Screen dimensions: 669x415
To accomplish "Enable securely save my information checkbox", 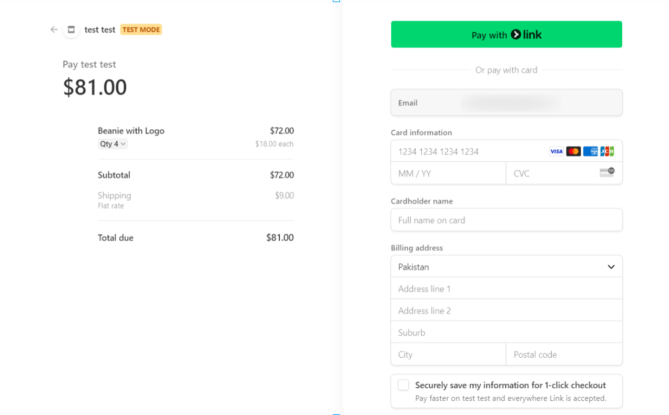I will pyautogui.click(x=403, y=385).
